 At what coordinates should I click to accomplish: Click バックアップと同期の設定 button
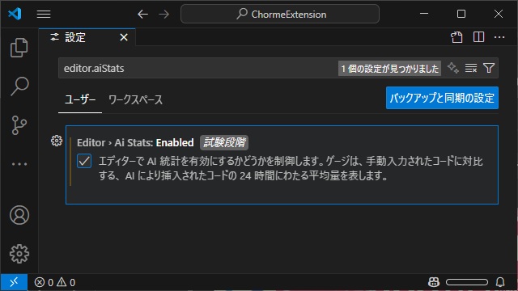click(x=442, y=98)
